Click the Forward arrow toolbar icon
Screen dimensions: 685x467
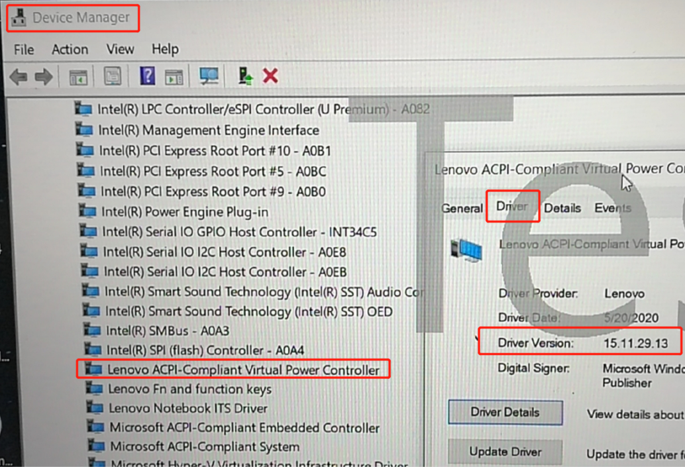tap(44, 77)
